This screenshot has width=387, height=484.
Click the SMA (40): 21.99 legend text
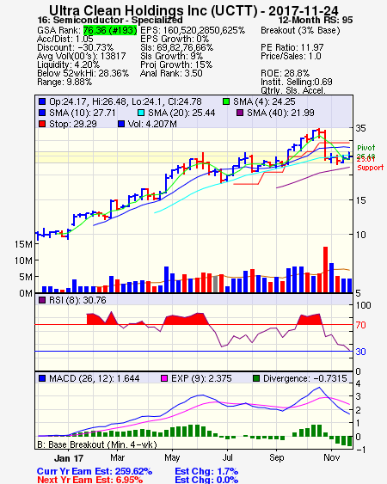coord(280,113)
